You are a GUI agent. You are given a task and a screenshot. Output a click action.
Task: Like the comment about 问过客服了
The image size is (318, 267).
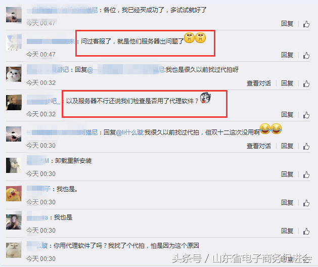pyautogui.click(x=306, y=55)
